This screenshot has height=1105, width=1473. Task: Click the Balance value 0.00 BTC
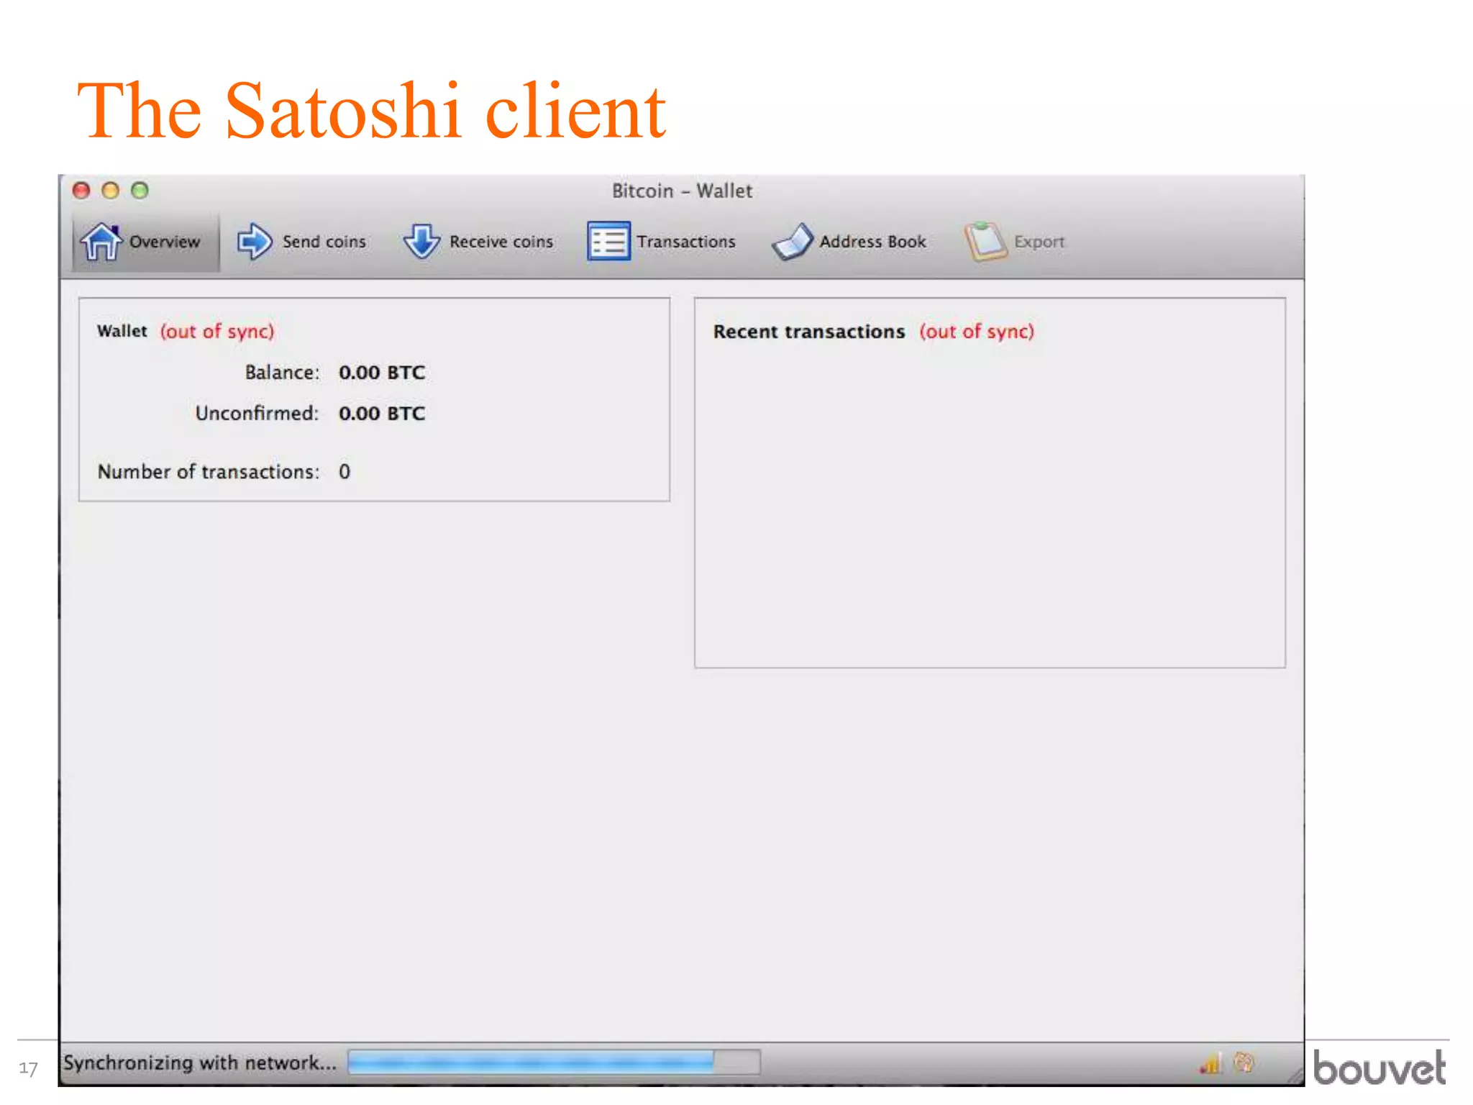coord(382,373)
